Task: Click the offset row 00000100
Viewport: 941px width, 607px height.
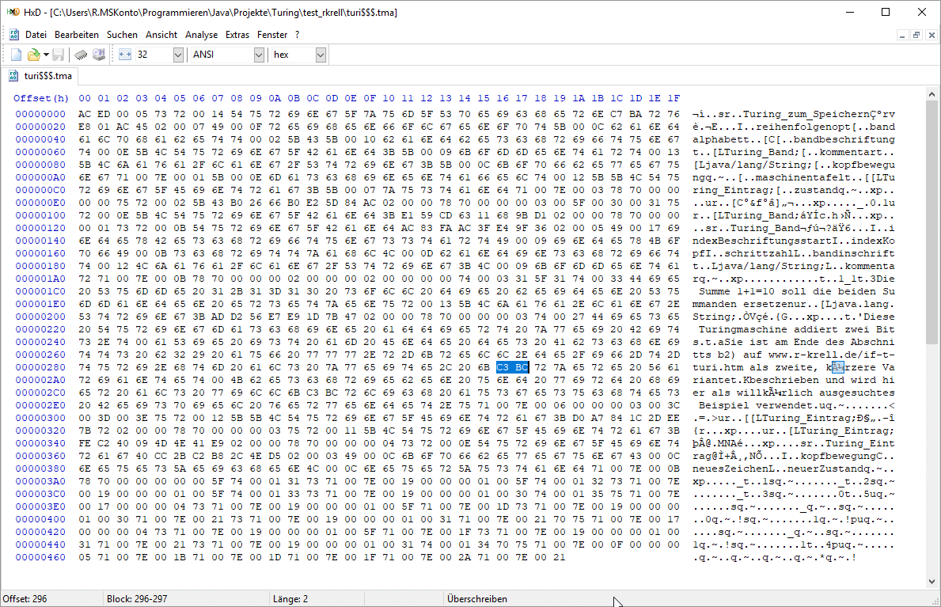Action: point(41,215)
